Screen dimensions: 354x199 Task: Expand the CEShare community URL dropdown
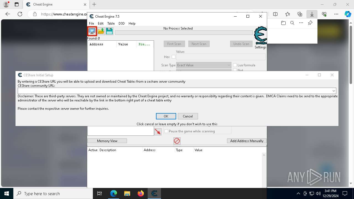pos(334,91)
